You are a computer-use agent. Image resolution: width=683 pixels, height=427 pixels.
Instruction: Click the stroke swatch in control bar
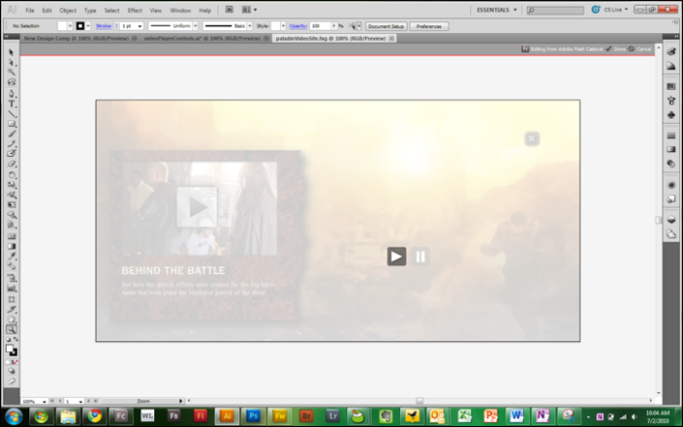(80, 26)
